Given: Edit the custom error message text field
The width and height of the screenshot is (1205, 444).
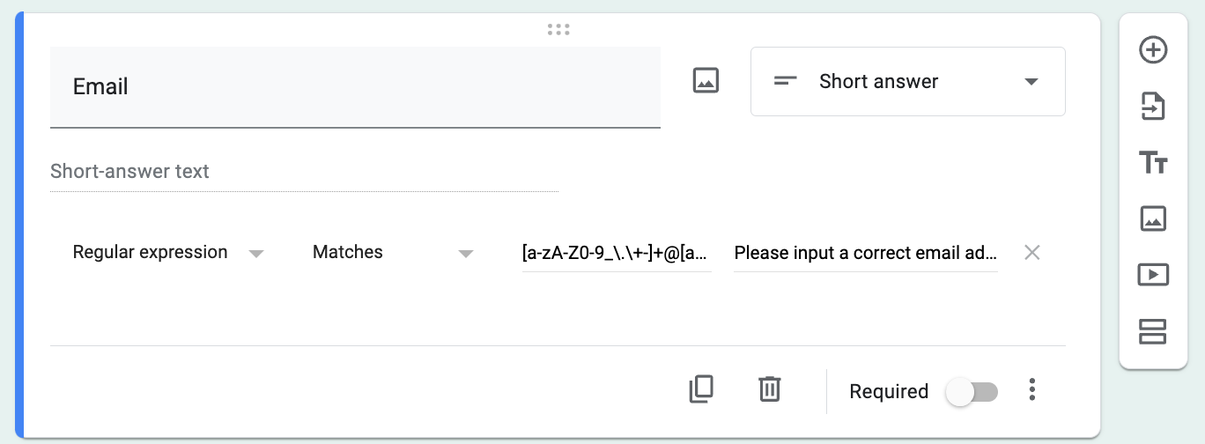Looking at the screenshot, I should [865, 254].
